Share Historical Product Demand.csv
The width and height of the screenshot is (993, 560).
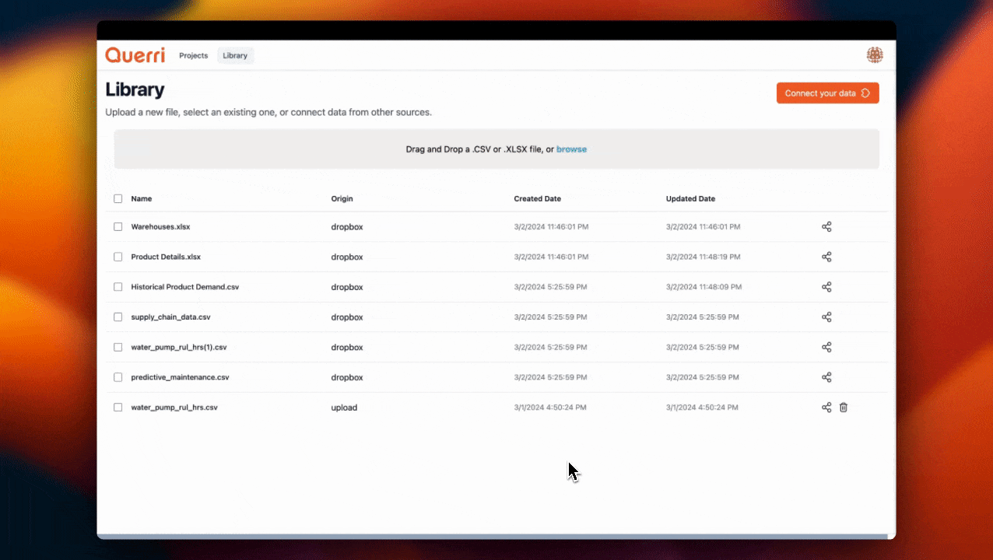826,287
